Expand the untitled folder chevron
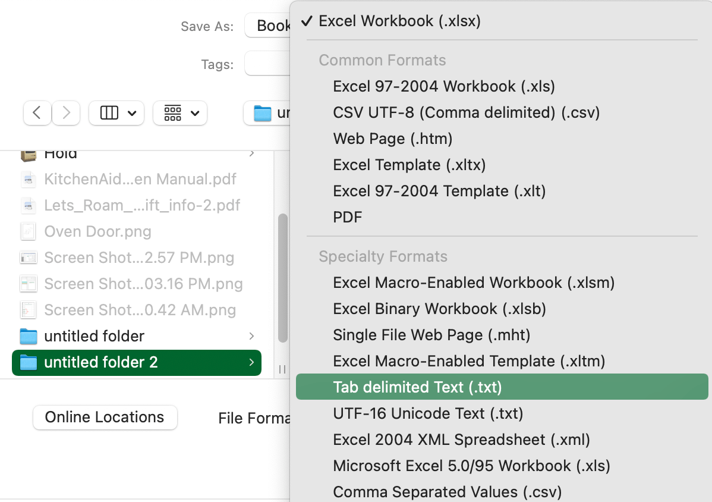This screenshot has width=712, height=502. point(251,336)
